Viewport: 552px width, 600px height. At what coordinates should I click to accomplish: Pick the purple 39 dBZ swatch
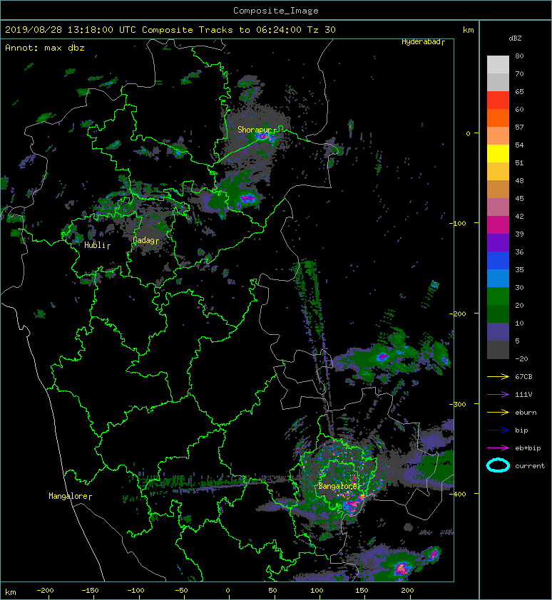498,242
